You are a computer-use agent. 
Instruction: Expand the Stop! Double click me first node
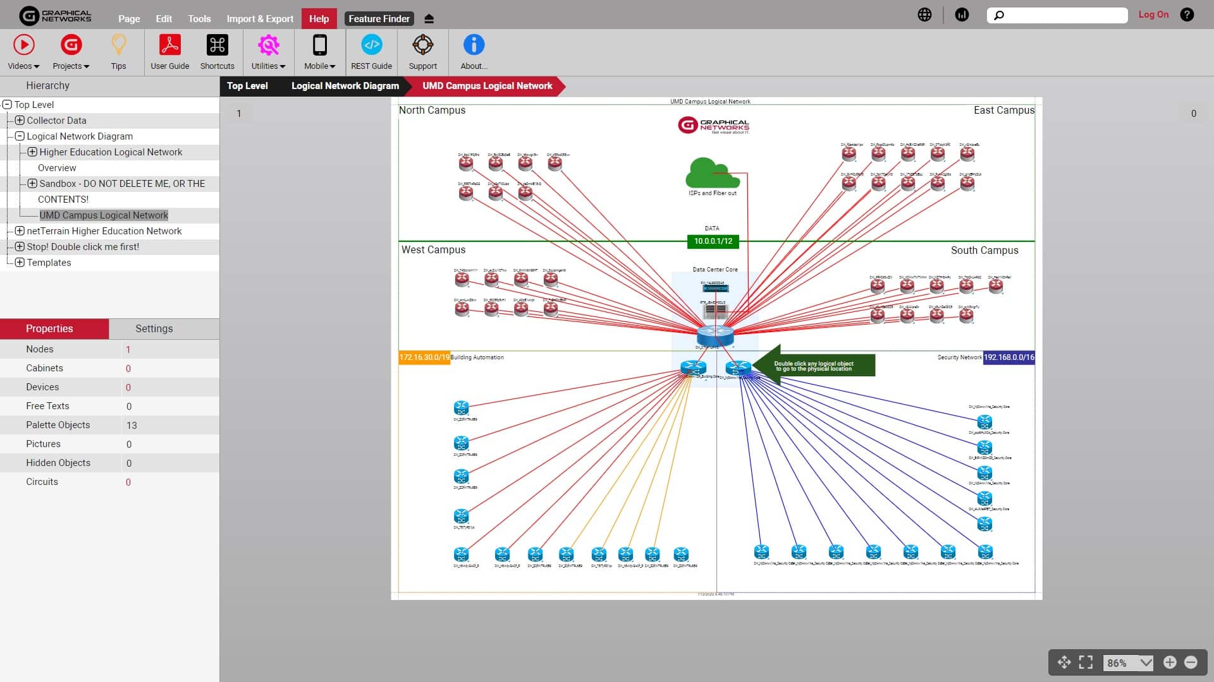click(x=20, y=246)
